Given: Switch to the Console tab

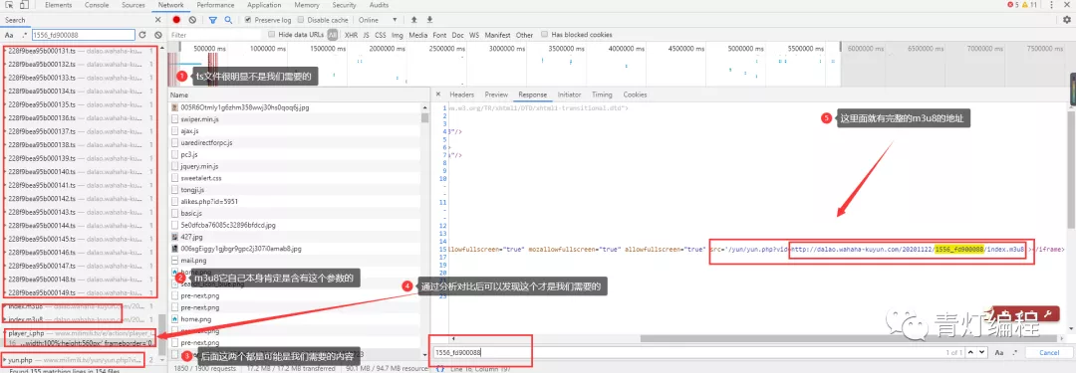Looking at the screenshot, I should click(x=97, y=5).
